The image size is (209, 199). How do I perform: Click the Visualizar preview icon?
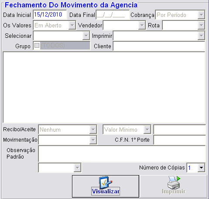(106, 182)
